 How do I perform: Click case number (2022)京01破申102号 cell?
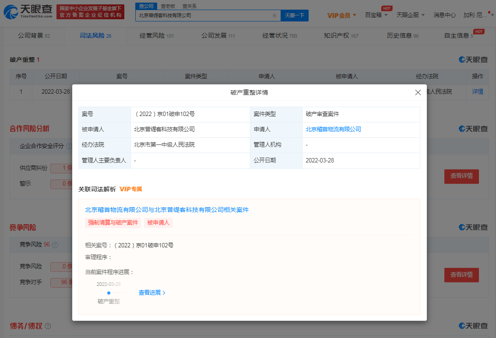(190, 114)
